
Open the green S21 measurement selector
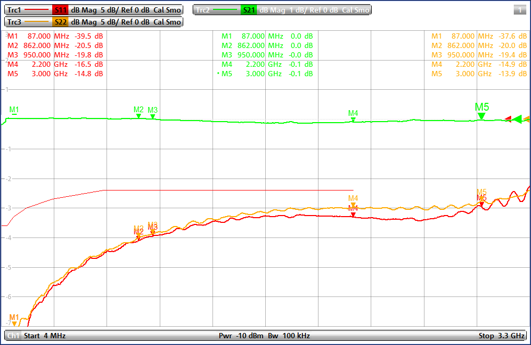(x=249, y=10)
